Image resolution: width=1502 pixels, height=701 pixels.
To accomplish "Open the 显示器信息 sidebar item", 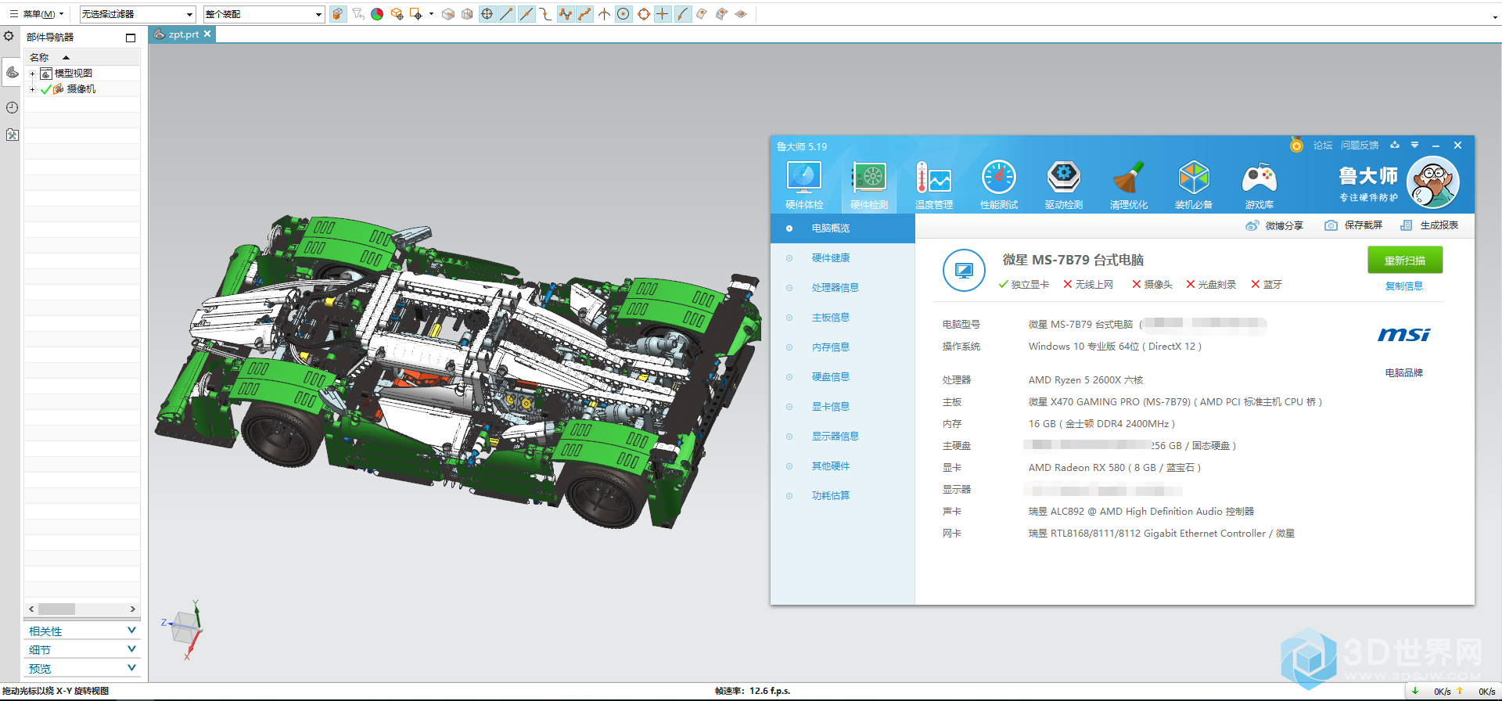I will coord(843,437).
